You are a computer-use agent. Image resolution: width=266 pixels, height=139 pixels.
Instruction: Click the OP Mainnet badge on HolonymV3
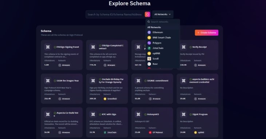[x=156, y=132]
